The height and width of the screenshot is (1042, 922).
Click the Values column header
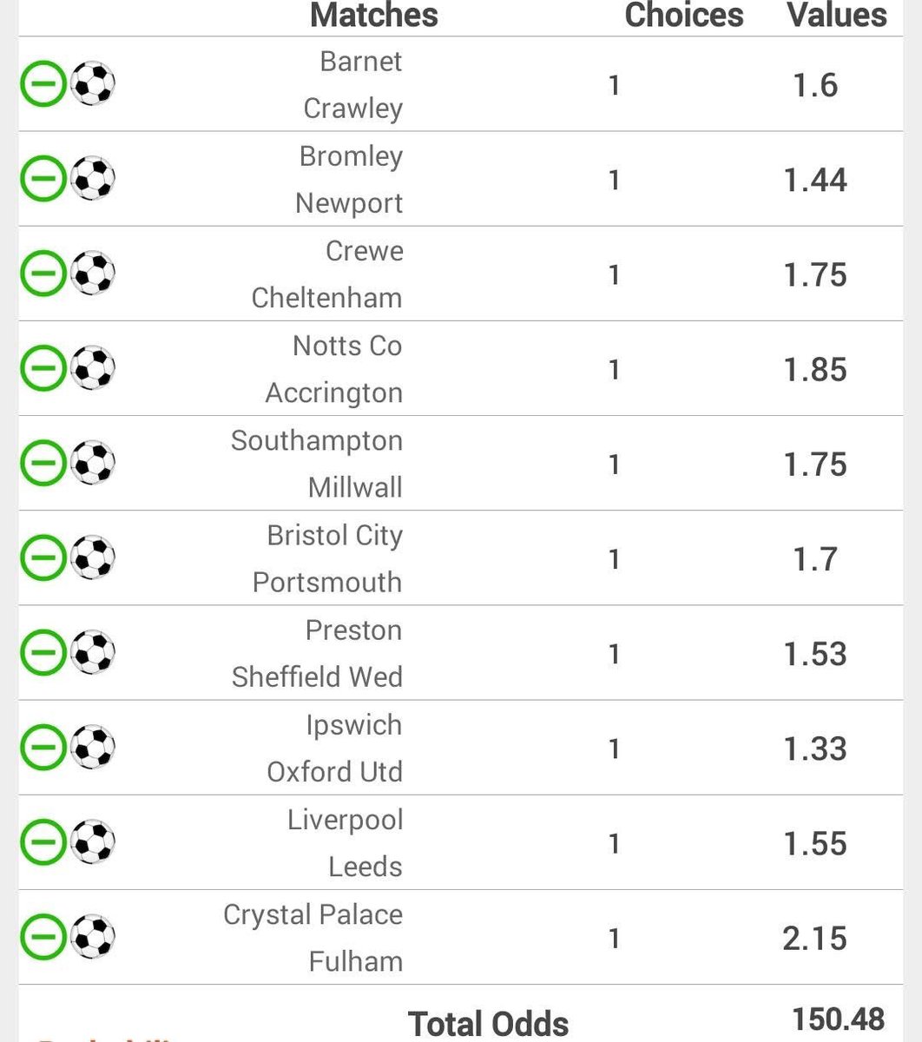coord(837,15)
